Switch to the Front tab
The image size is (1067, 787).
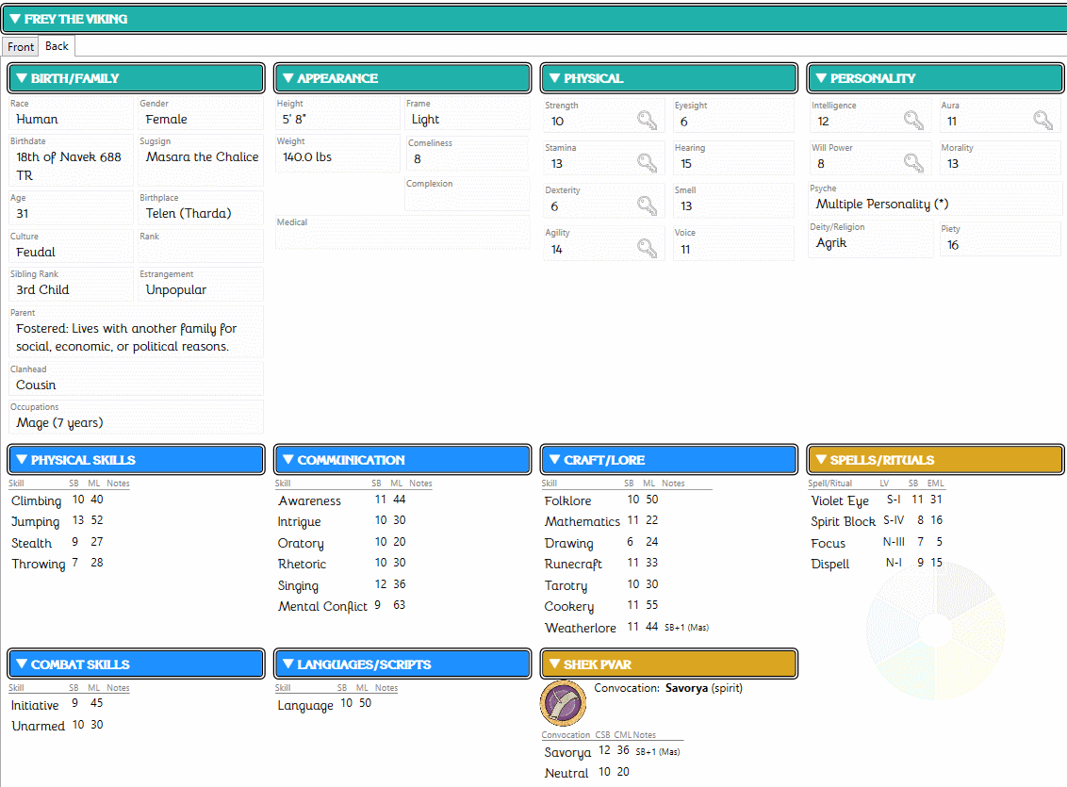point(20,45)
